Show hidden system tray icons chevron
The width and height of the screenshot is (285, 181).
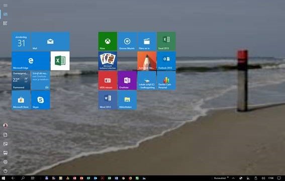[x=233, y=178]
